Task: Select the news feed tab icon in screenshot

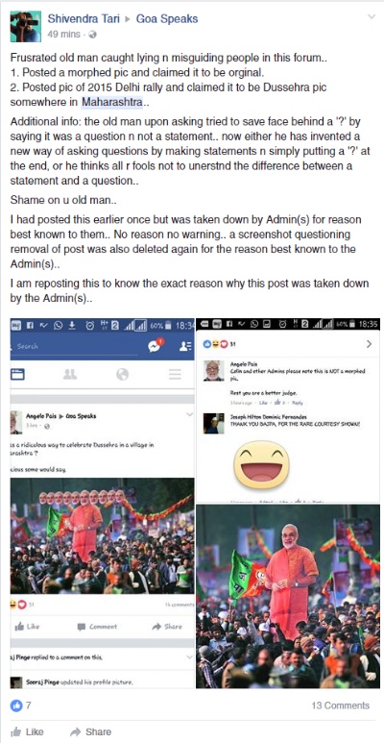Action: [x=18, y=374]
